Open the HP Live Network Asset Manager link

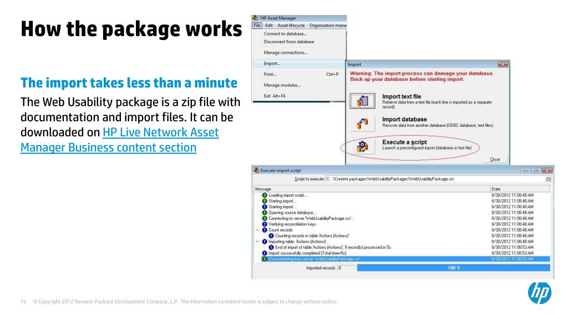tap(120, 140)
